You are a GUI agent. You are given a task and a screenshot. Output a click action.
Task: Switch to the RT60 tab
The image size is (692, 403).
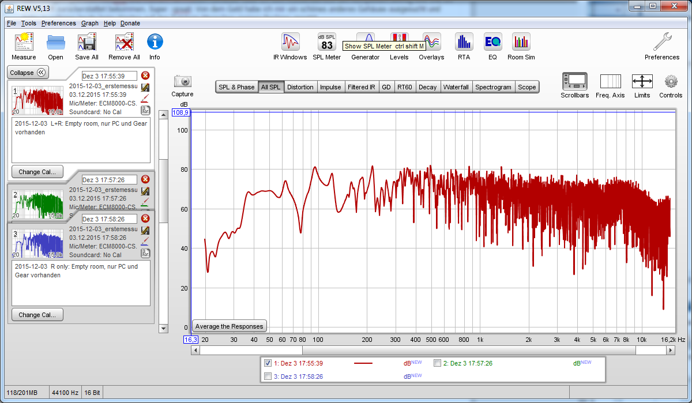pyautogui.click(x=405, y=87)
